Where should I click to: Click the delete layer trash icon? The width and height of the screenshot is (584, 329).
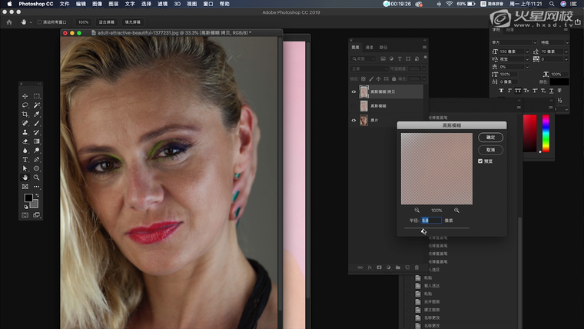416,268
